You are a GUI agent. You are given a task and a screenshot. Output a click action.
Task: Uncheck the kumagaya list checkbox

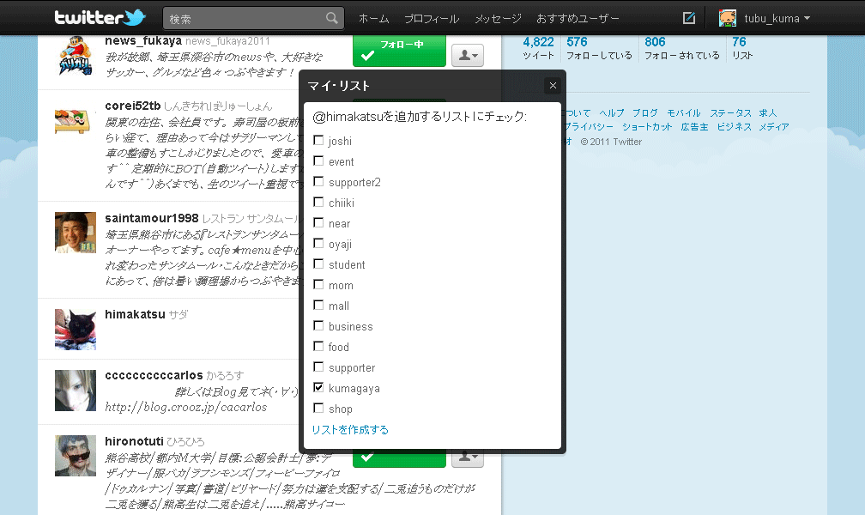[x=318, y=387]
